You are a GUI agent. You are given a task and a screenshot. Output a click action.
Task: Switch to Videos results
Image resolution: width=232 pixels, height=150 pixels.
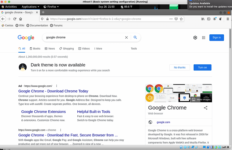pos(84,49)
